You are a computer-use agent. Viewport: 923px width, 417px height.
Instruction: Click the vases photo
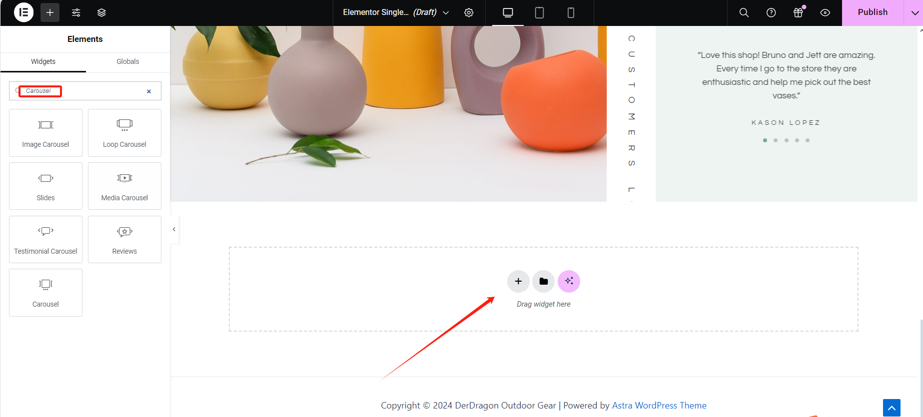pos(388,114)
